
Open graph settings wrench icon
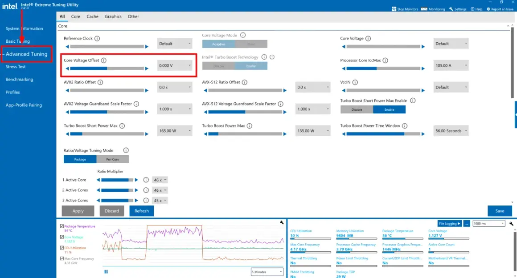(282, 223)
